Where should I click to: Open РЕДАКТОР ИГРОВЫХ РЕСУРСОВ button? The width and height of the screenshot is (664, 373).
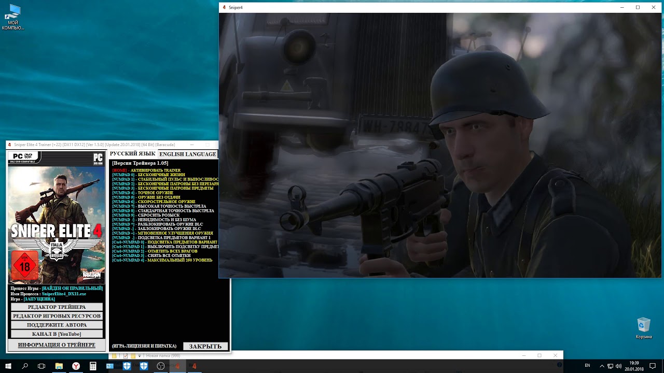(57, 316)
